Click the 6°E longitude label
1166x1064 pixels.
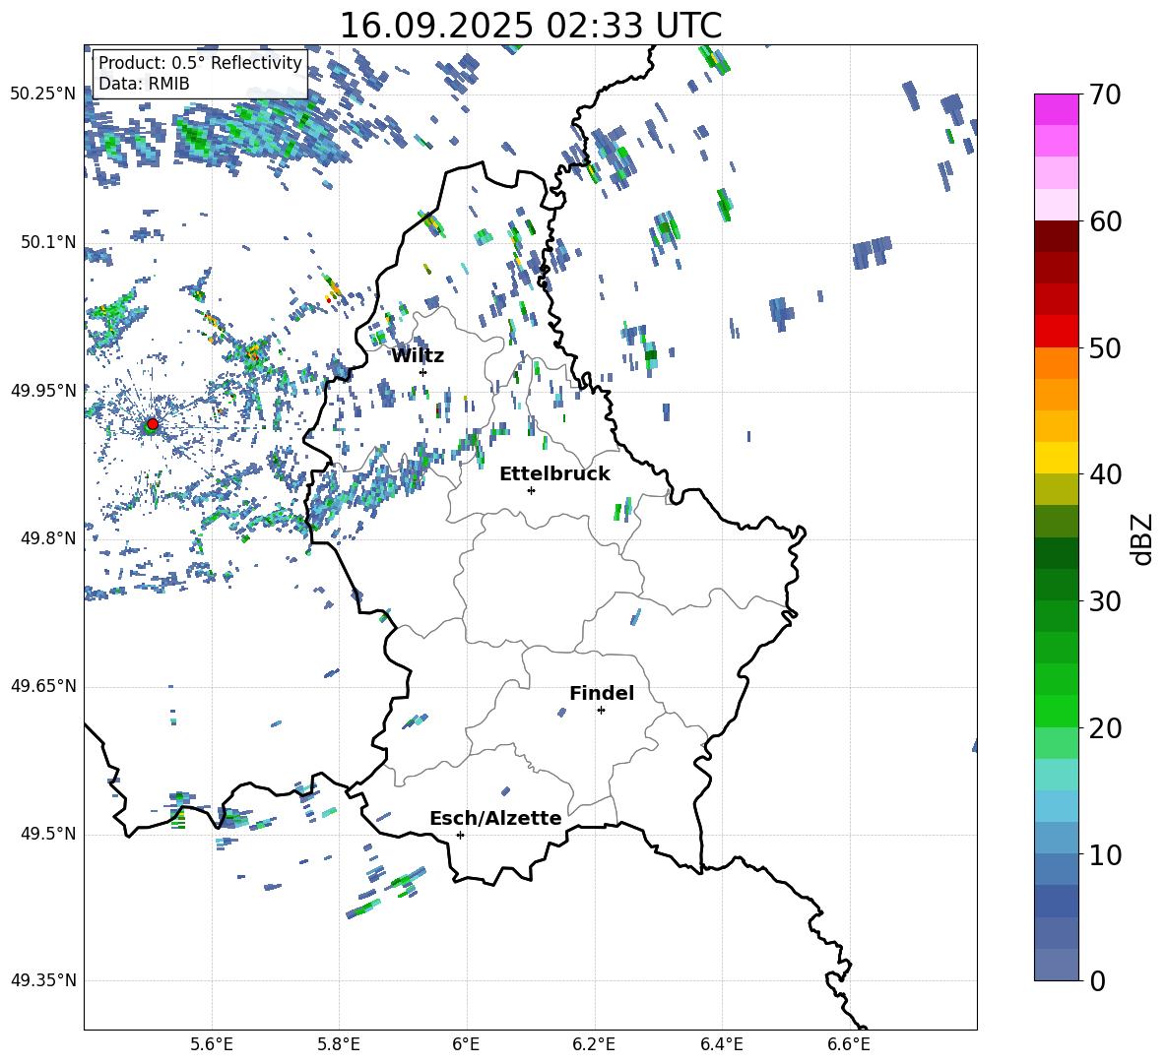[x=466, y=1044]
